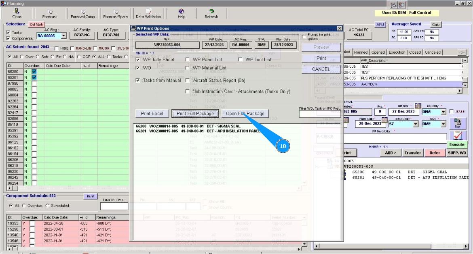Screen dimensions: 473x254
Task: Open ForecastSpare from the toolbar
Action: click(x=115, y=14)
